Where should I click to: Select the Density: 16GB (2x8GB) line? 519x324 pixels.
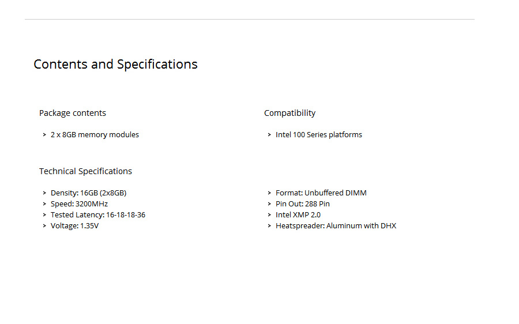click(88, 193)
